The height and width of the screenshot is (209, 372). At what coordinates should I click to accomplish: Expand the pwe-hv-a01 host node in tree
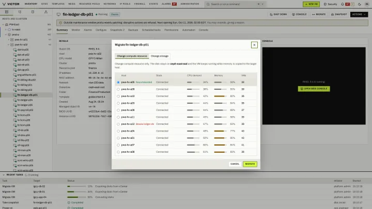coord(9,40)
